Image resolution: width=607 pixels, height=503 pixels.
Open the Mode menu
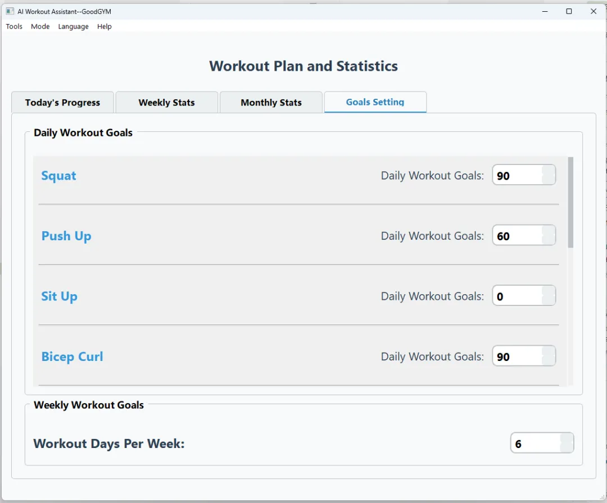40,26
